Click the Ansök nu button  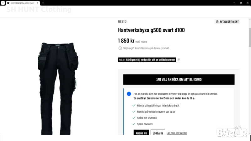pyautogui.click(x=141, y=133)
